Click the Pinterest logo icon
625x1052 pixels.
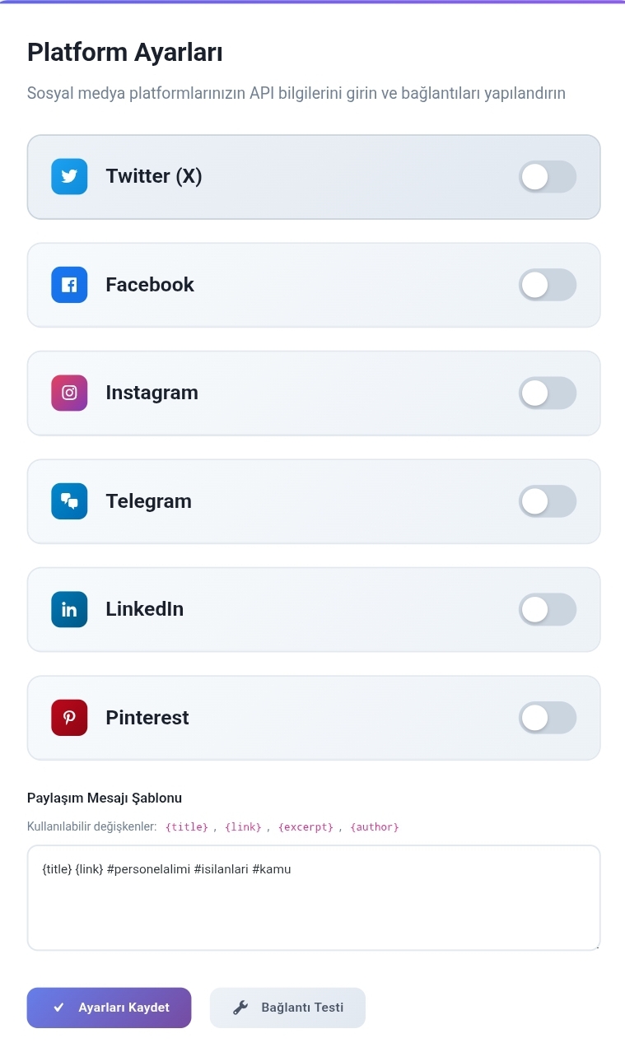point(69,718)
